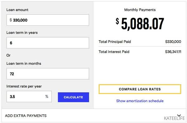Click the Loan term in months label
The width and height of the screenshot is (187, 123).
(x=24, y=64)
